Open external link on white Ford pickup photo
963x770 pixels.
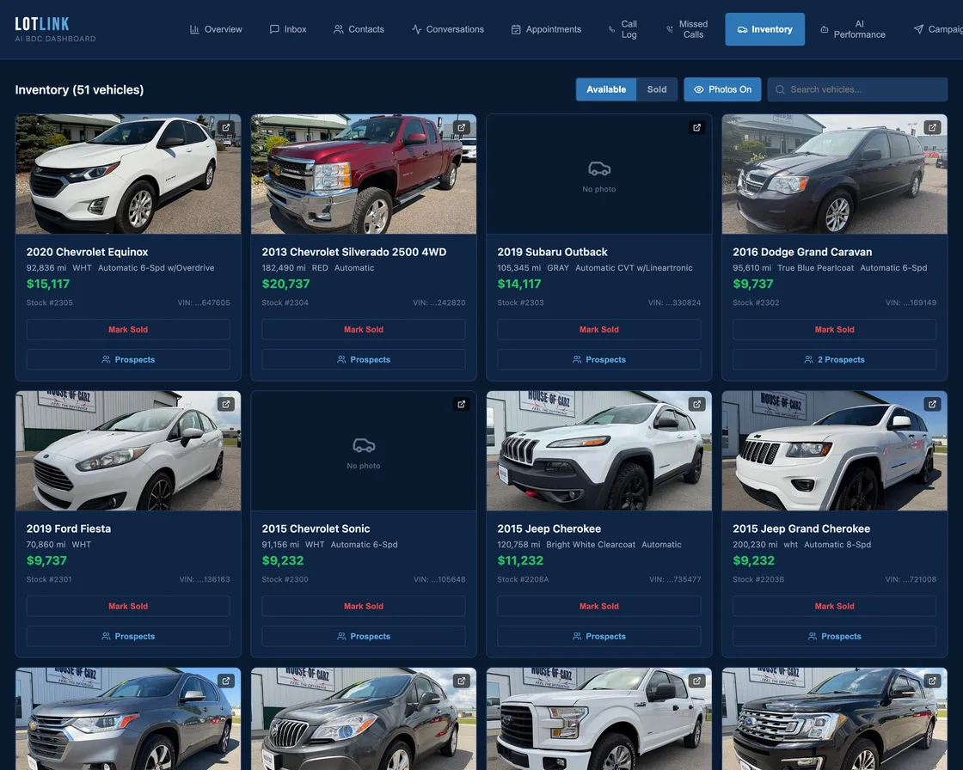(696, 681)
